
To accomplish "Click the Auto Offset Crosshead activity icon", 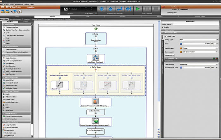I will 96,57.
